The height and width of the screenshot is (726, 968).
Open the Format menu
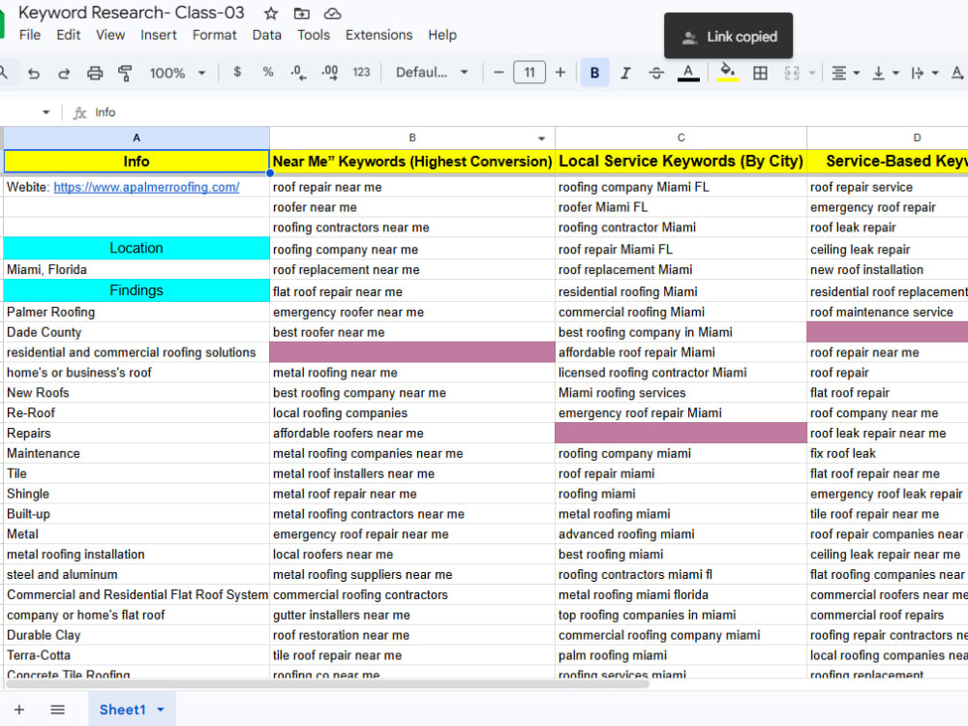tap(214, 35)
